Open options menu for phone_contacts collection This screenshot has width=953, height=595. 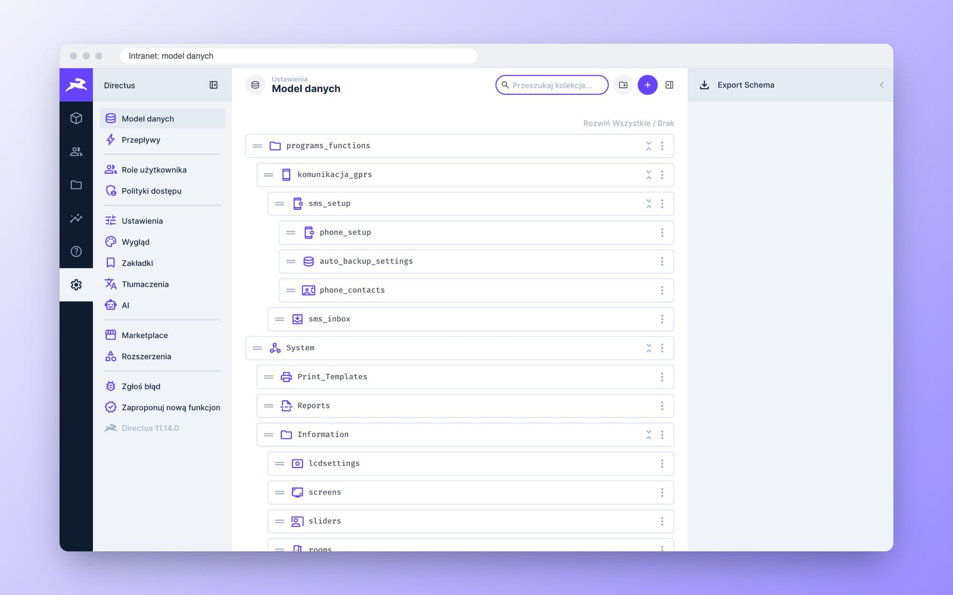coord(662,290)
